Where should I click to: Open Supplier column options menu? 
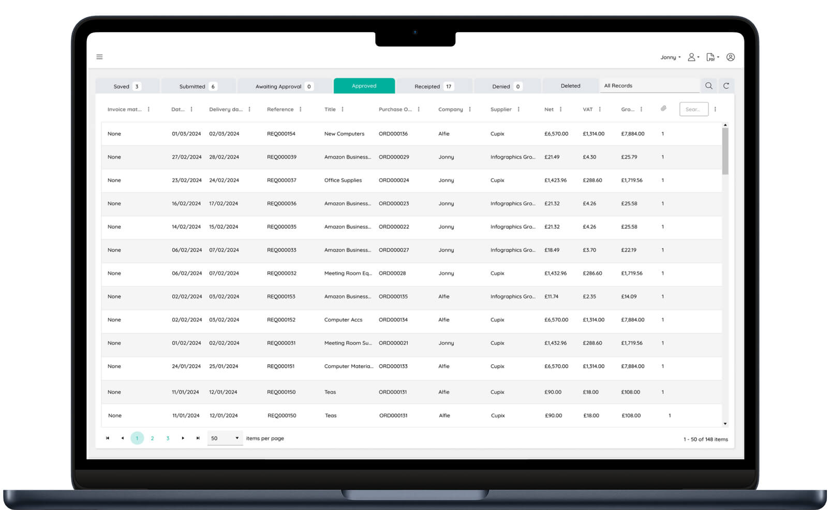coord(518,110)
